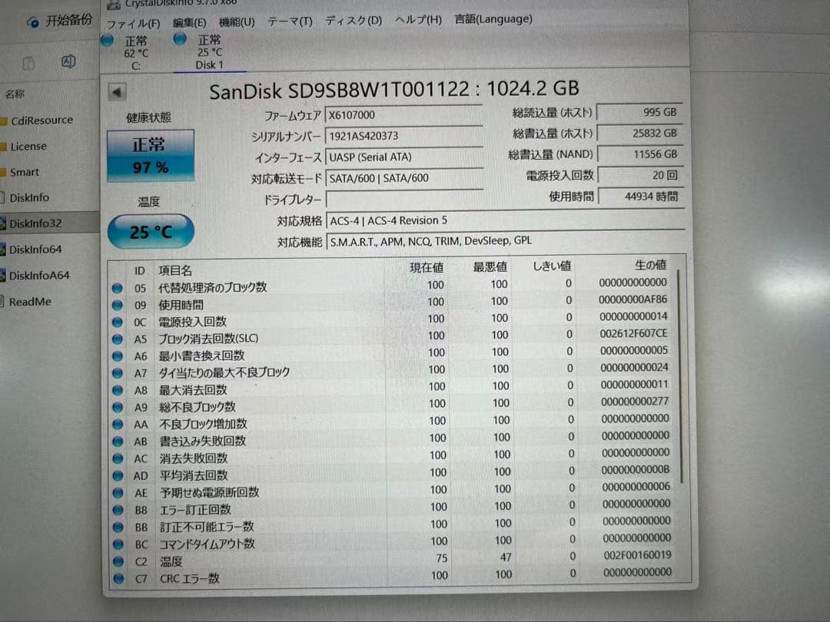Open the 編集(E) menu
830x622 pixels.
pos(190,23)
